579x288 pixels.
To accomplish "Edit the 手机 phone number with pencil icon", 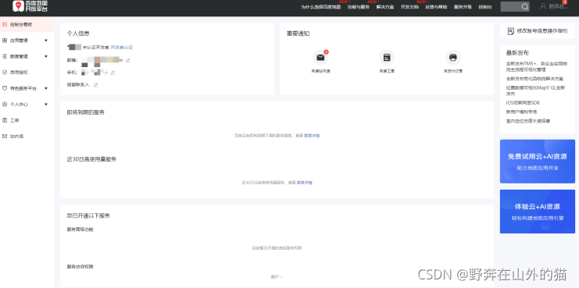I will click(x=113, y=73).
